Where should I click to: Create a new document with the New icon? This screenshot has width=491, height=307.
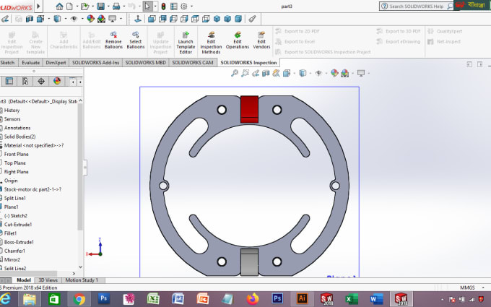pyautogui.click(x=69, y=6)
